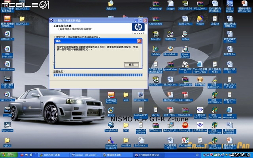This screenshot has height=158, width=253.
Task: Switch to Sleipnir taskbar window
Action: (x=85, y=155)
